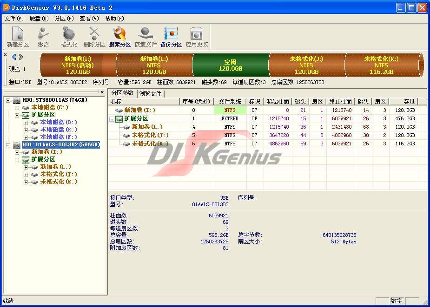
Task: Click the drive icon beside 本地磁盘(C:)
Action: tap(26, 108)
